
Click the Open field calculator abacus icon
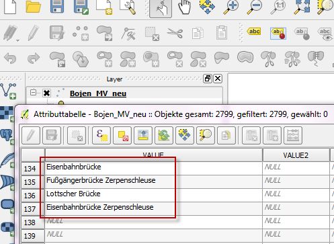click(x=293, y=135)
